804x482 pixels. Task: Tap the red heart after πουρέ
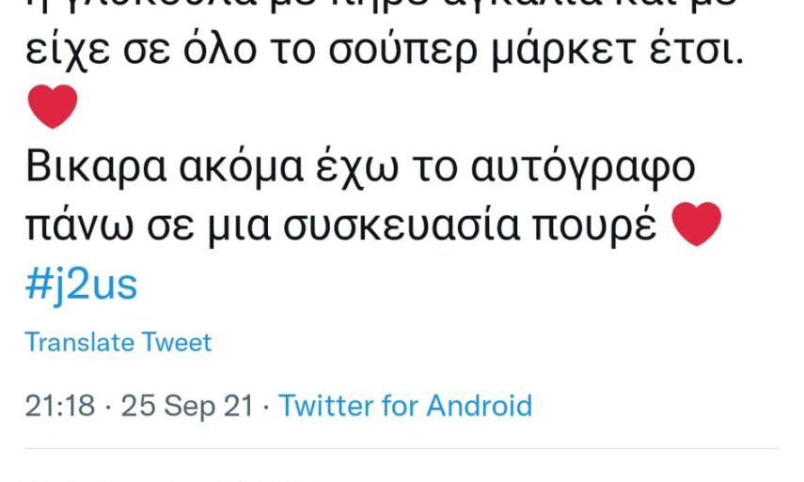tap(698, 225)
